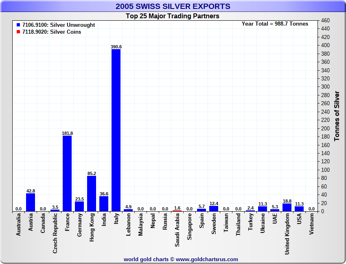The height and width of the screenshot is (264, 346).
Task: Click the 'Nepal' x-axis label
Action: [x=153, y=221]
